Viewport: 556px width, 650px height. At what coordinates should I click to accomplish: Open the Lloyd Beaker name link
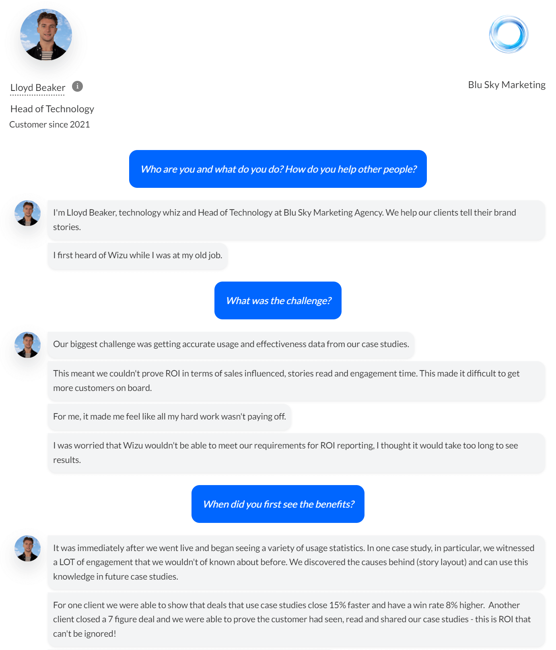[x=38, y=88]
